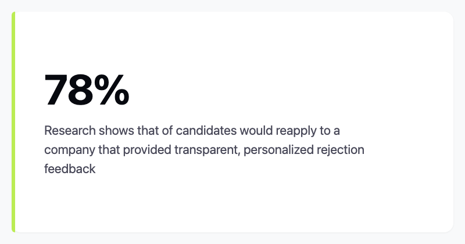Click the word "feedback" on the last line
Screen dimensions: 465x244
(x=70, y=169)
